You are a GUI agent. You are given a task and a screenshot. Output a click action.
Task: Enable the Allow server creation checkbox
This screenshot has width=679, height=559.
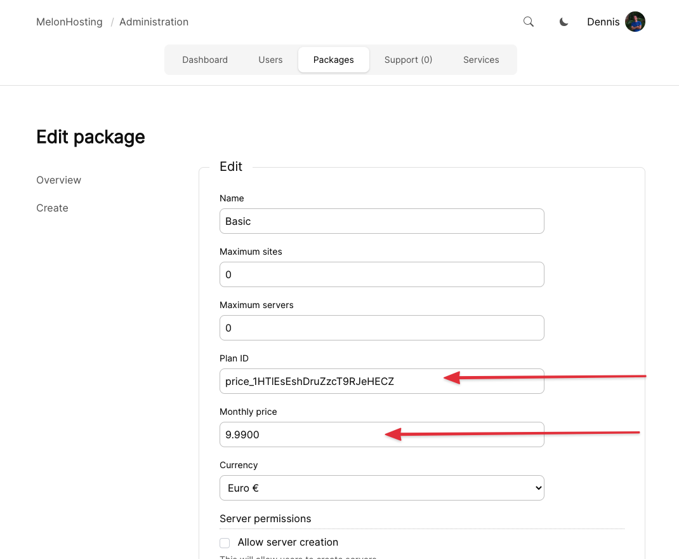click(x=225, y=542)
